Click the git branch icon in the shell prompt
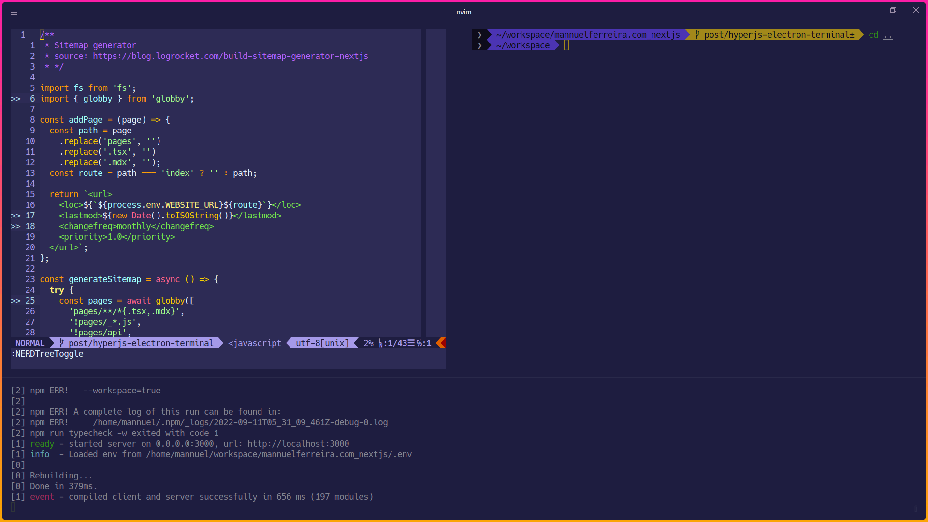 point(697,35)
